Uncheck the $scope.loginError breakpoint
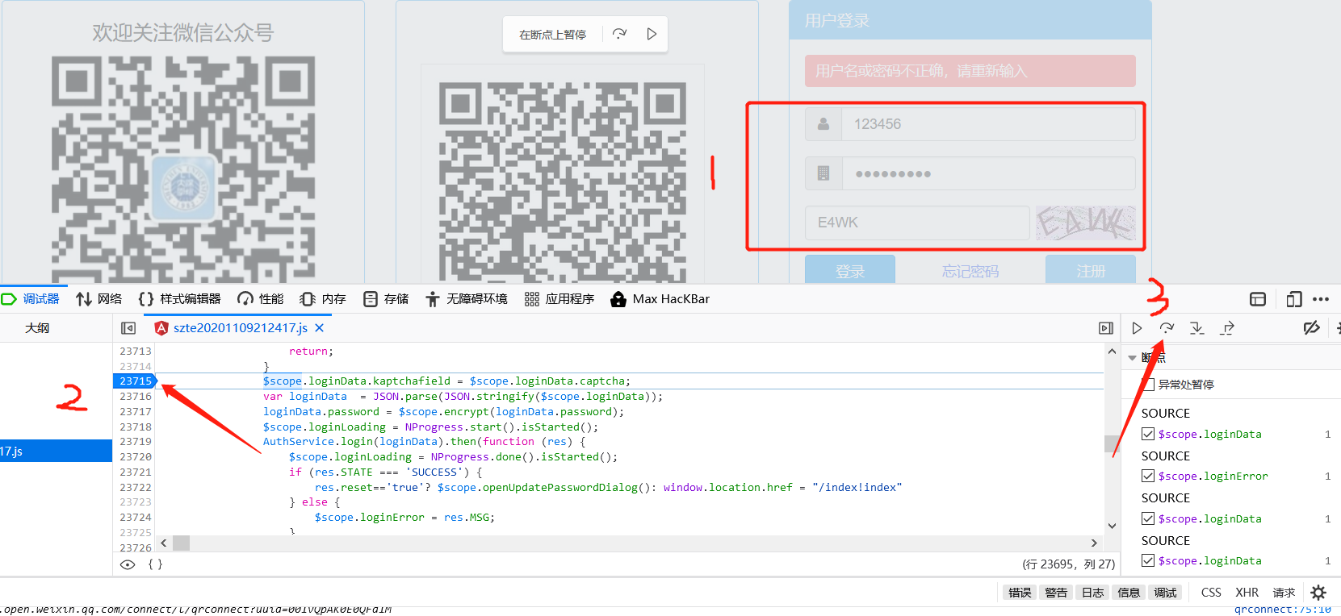The image size is (1341, 616). point(1148,476)
